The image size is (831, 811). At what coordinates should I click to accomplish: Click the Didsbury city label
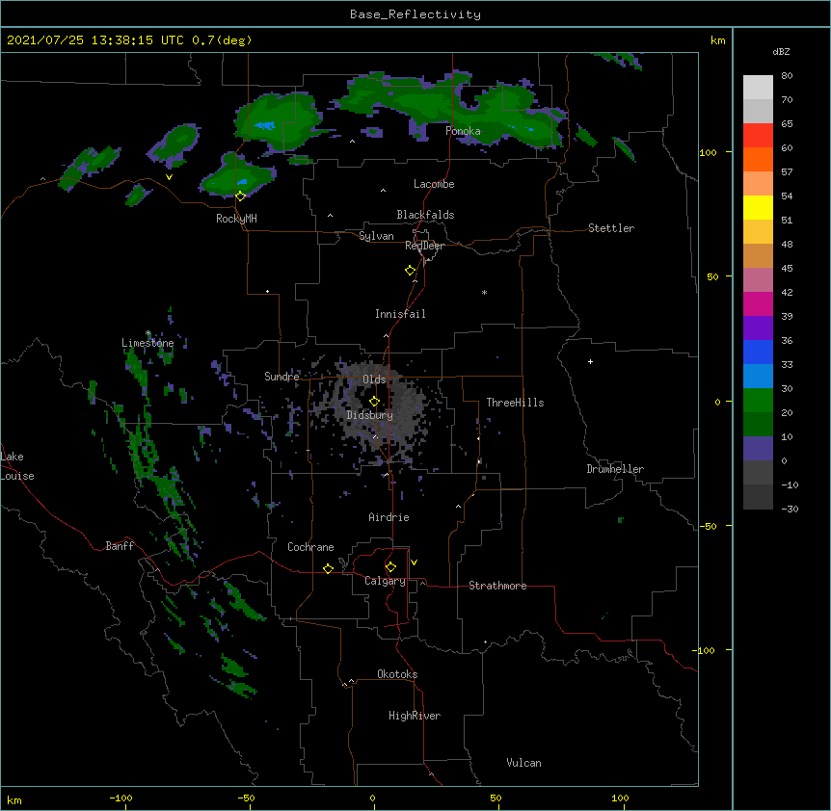(370, 415)
